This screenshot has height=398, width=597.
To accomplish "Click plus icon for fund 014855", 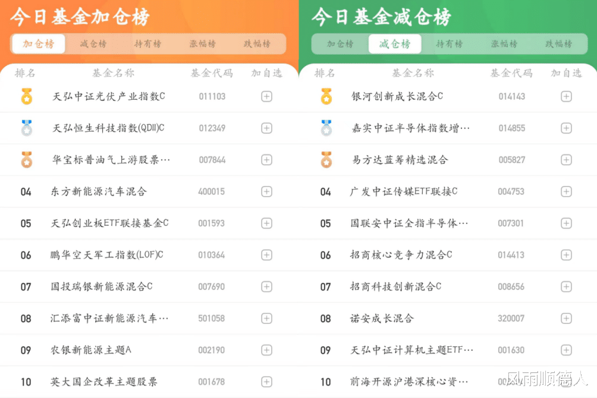I will pyautogui.click(x=566, y=128).
